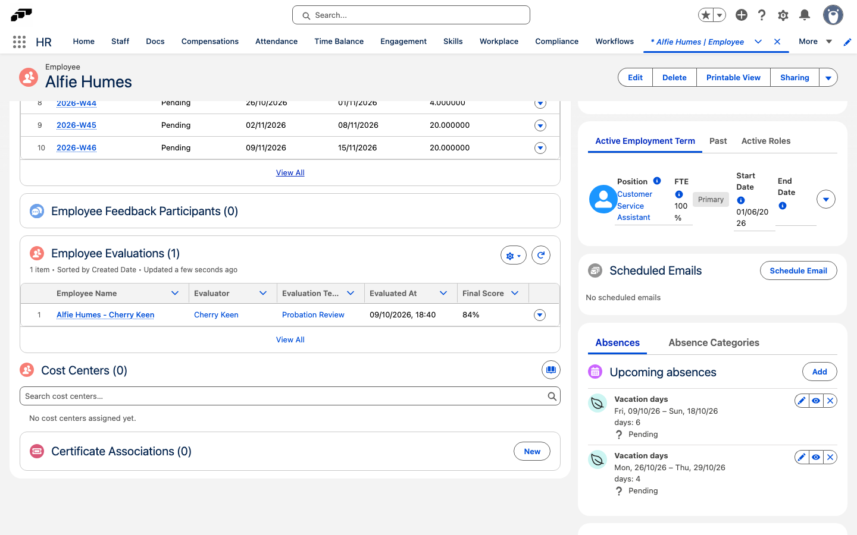
Task: Click the Search cost centers field
Action: point(290,396)
